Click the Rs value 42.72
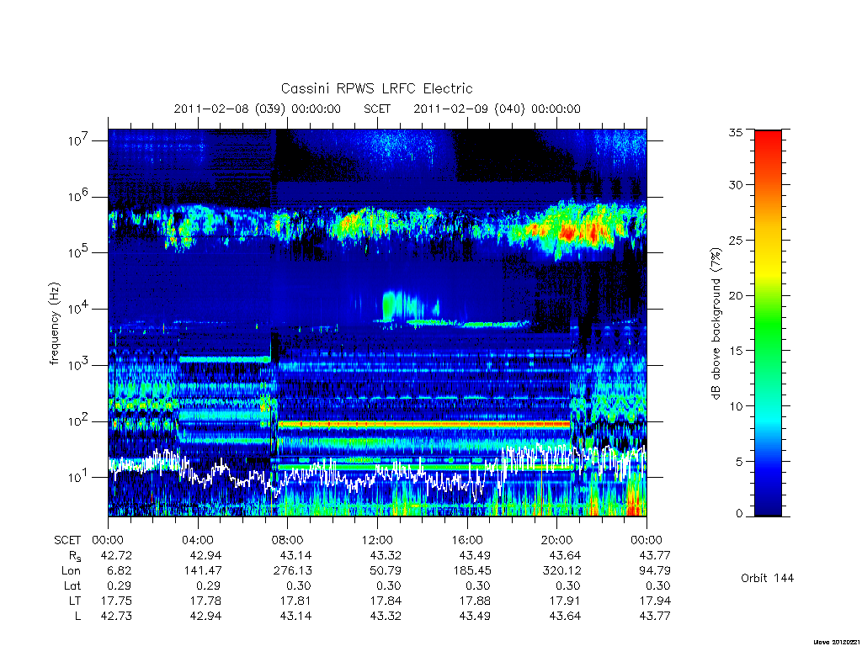This screenshot has height=646, width=862. [x=116, y=555]
